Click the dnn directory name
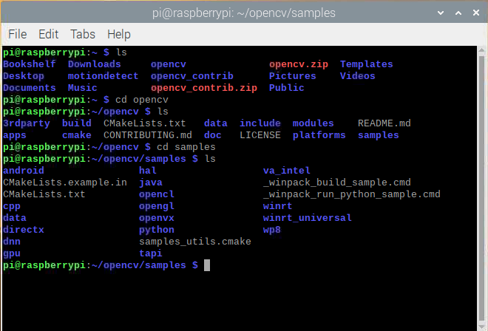 point(12,242)
